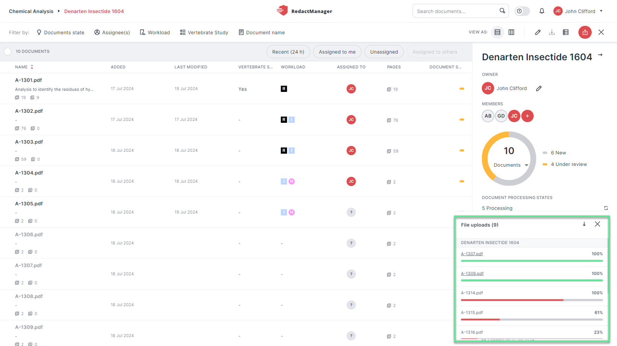Click the JC assignee avatar for A-1301.pdf
The width and height of the screenshot is (617, 346).
(351, 89)
